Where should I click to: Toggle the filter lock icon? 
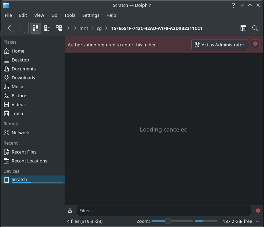(x=70, y=211)
